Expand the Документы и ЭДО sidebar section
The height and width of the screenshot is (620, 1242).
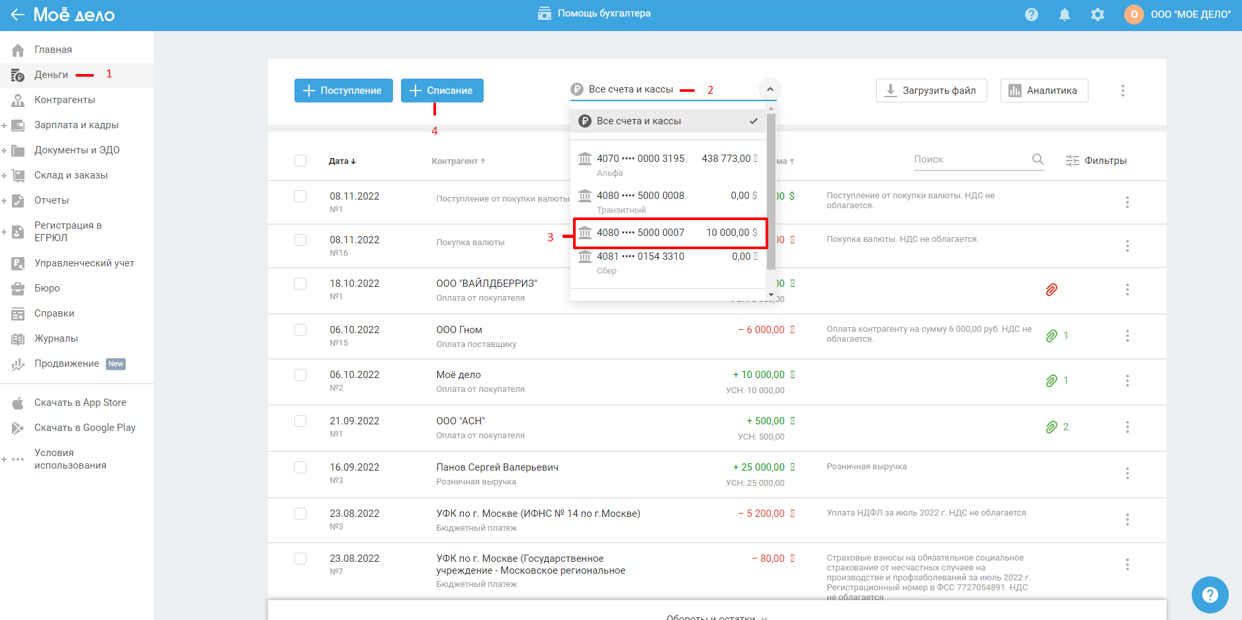5,150
